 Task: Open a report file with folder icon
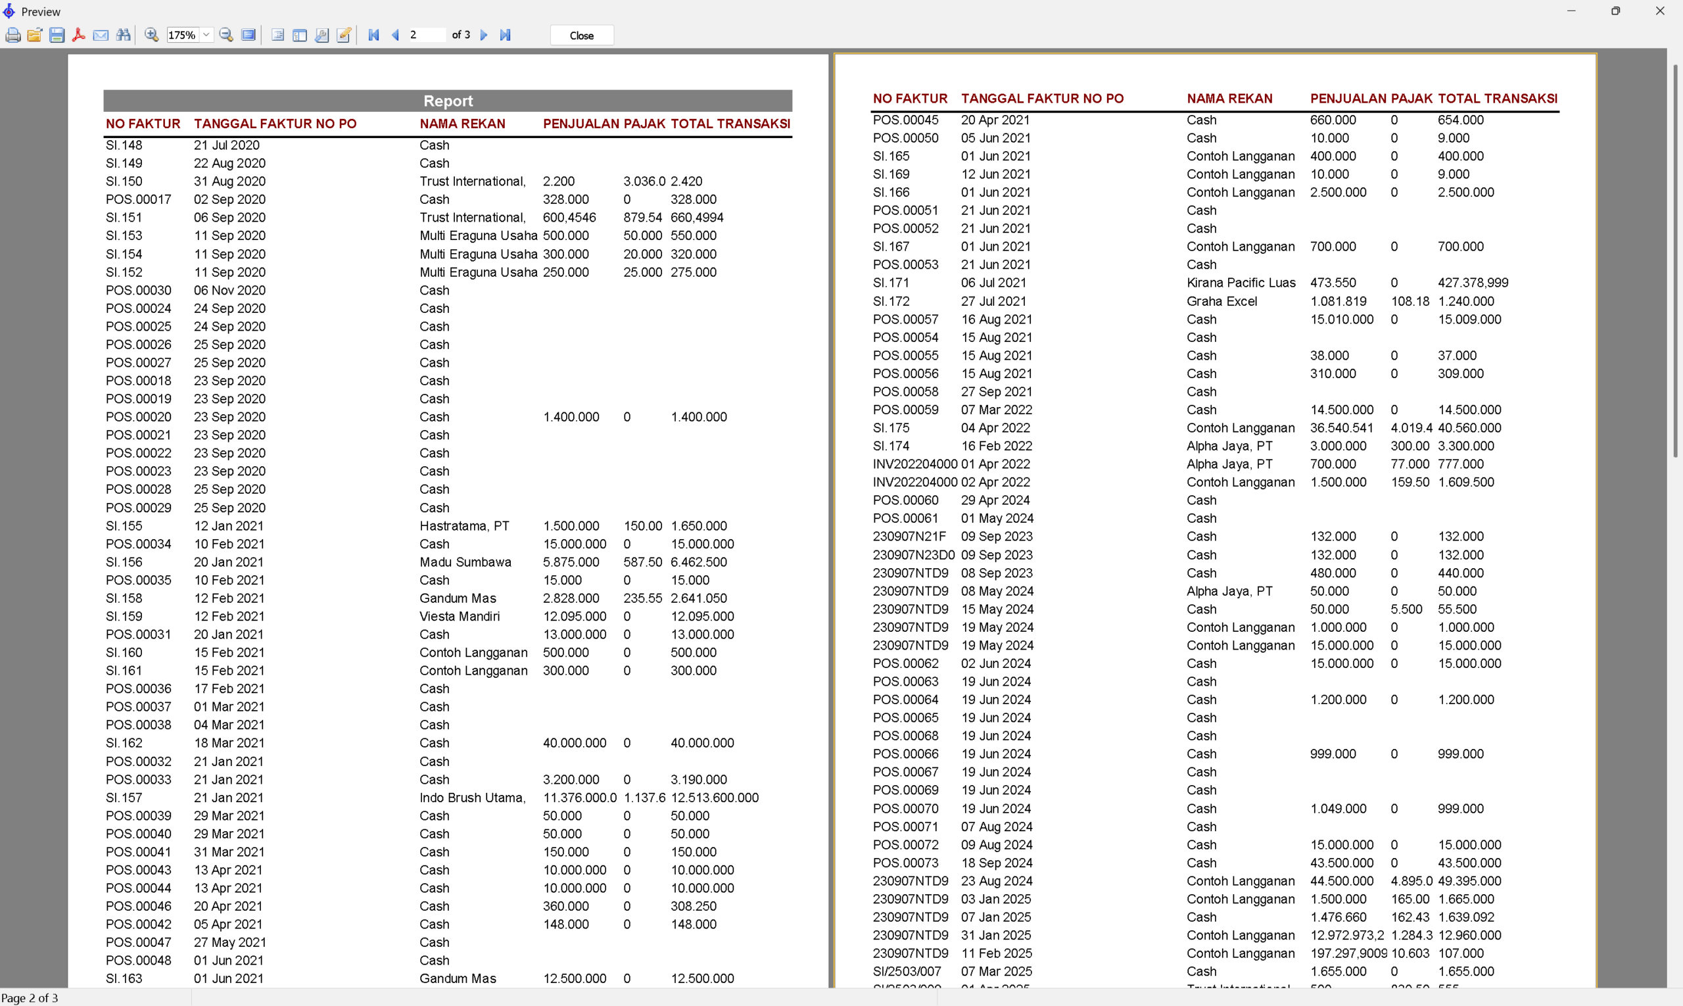coord(35,36)
